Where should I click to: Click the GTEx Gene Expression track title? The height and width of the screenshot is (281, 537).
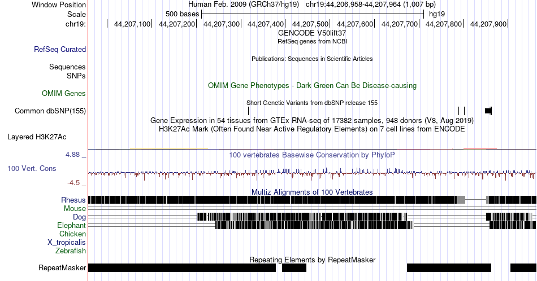pos(312,120)
